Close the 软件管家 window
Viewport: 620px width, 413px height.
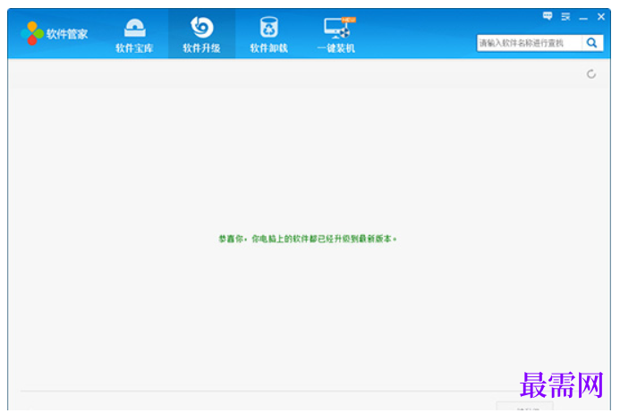(601, 17)
